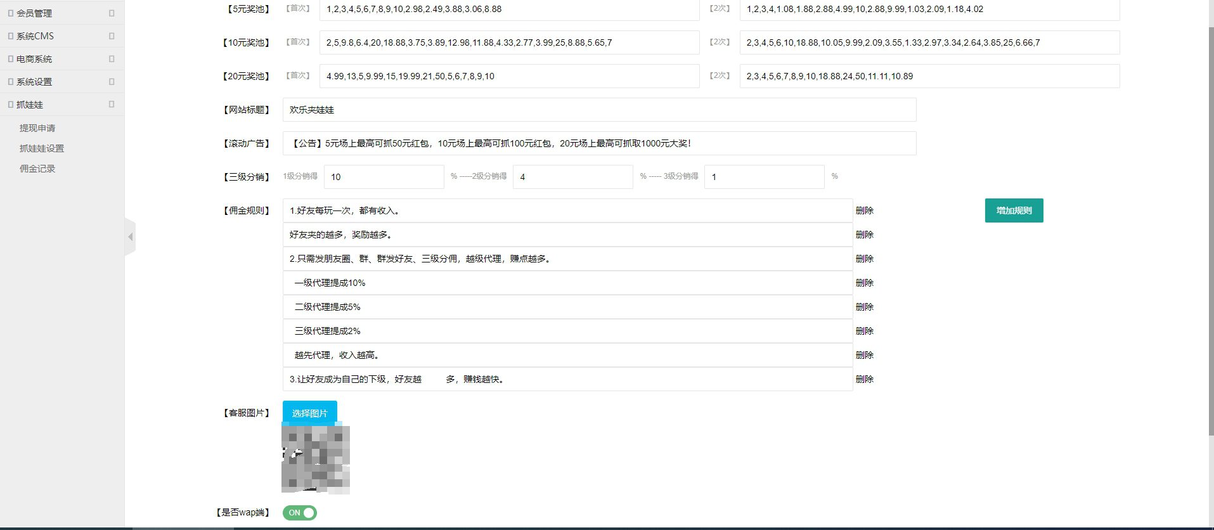Click the 1级分销得 percentage field

(x=384, y=177)
